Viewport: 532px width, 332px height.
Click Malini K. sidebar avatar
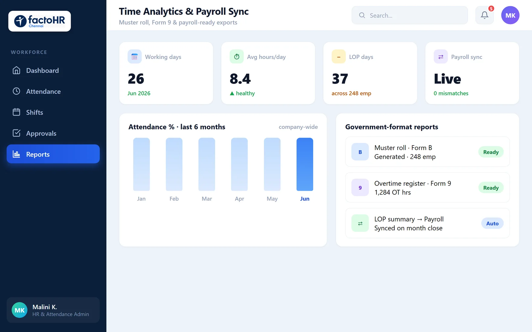(x=20, y=310)
